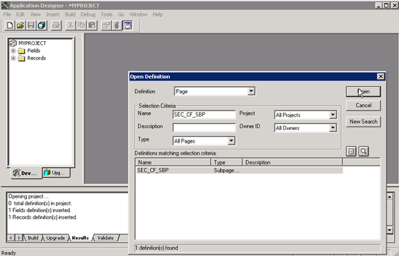The height and width of the screenshot is (256, 399).
Task: Select the Validate output tab
Action: pos(106,238)
